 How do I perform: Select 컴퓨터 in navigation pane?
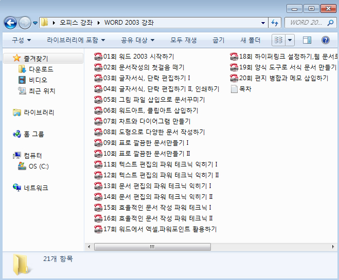tap(27, 156)
